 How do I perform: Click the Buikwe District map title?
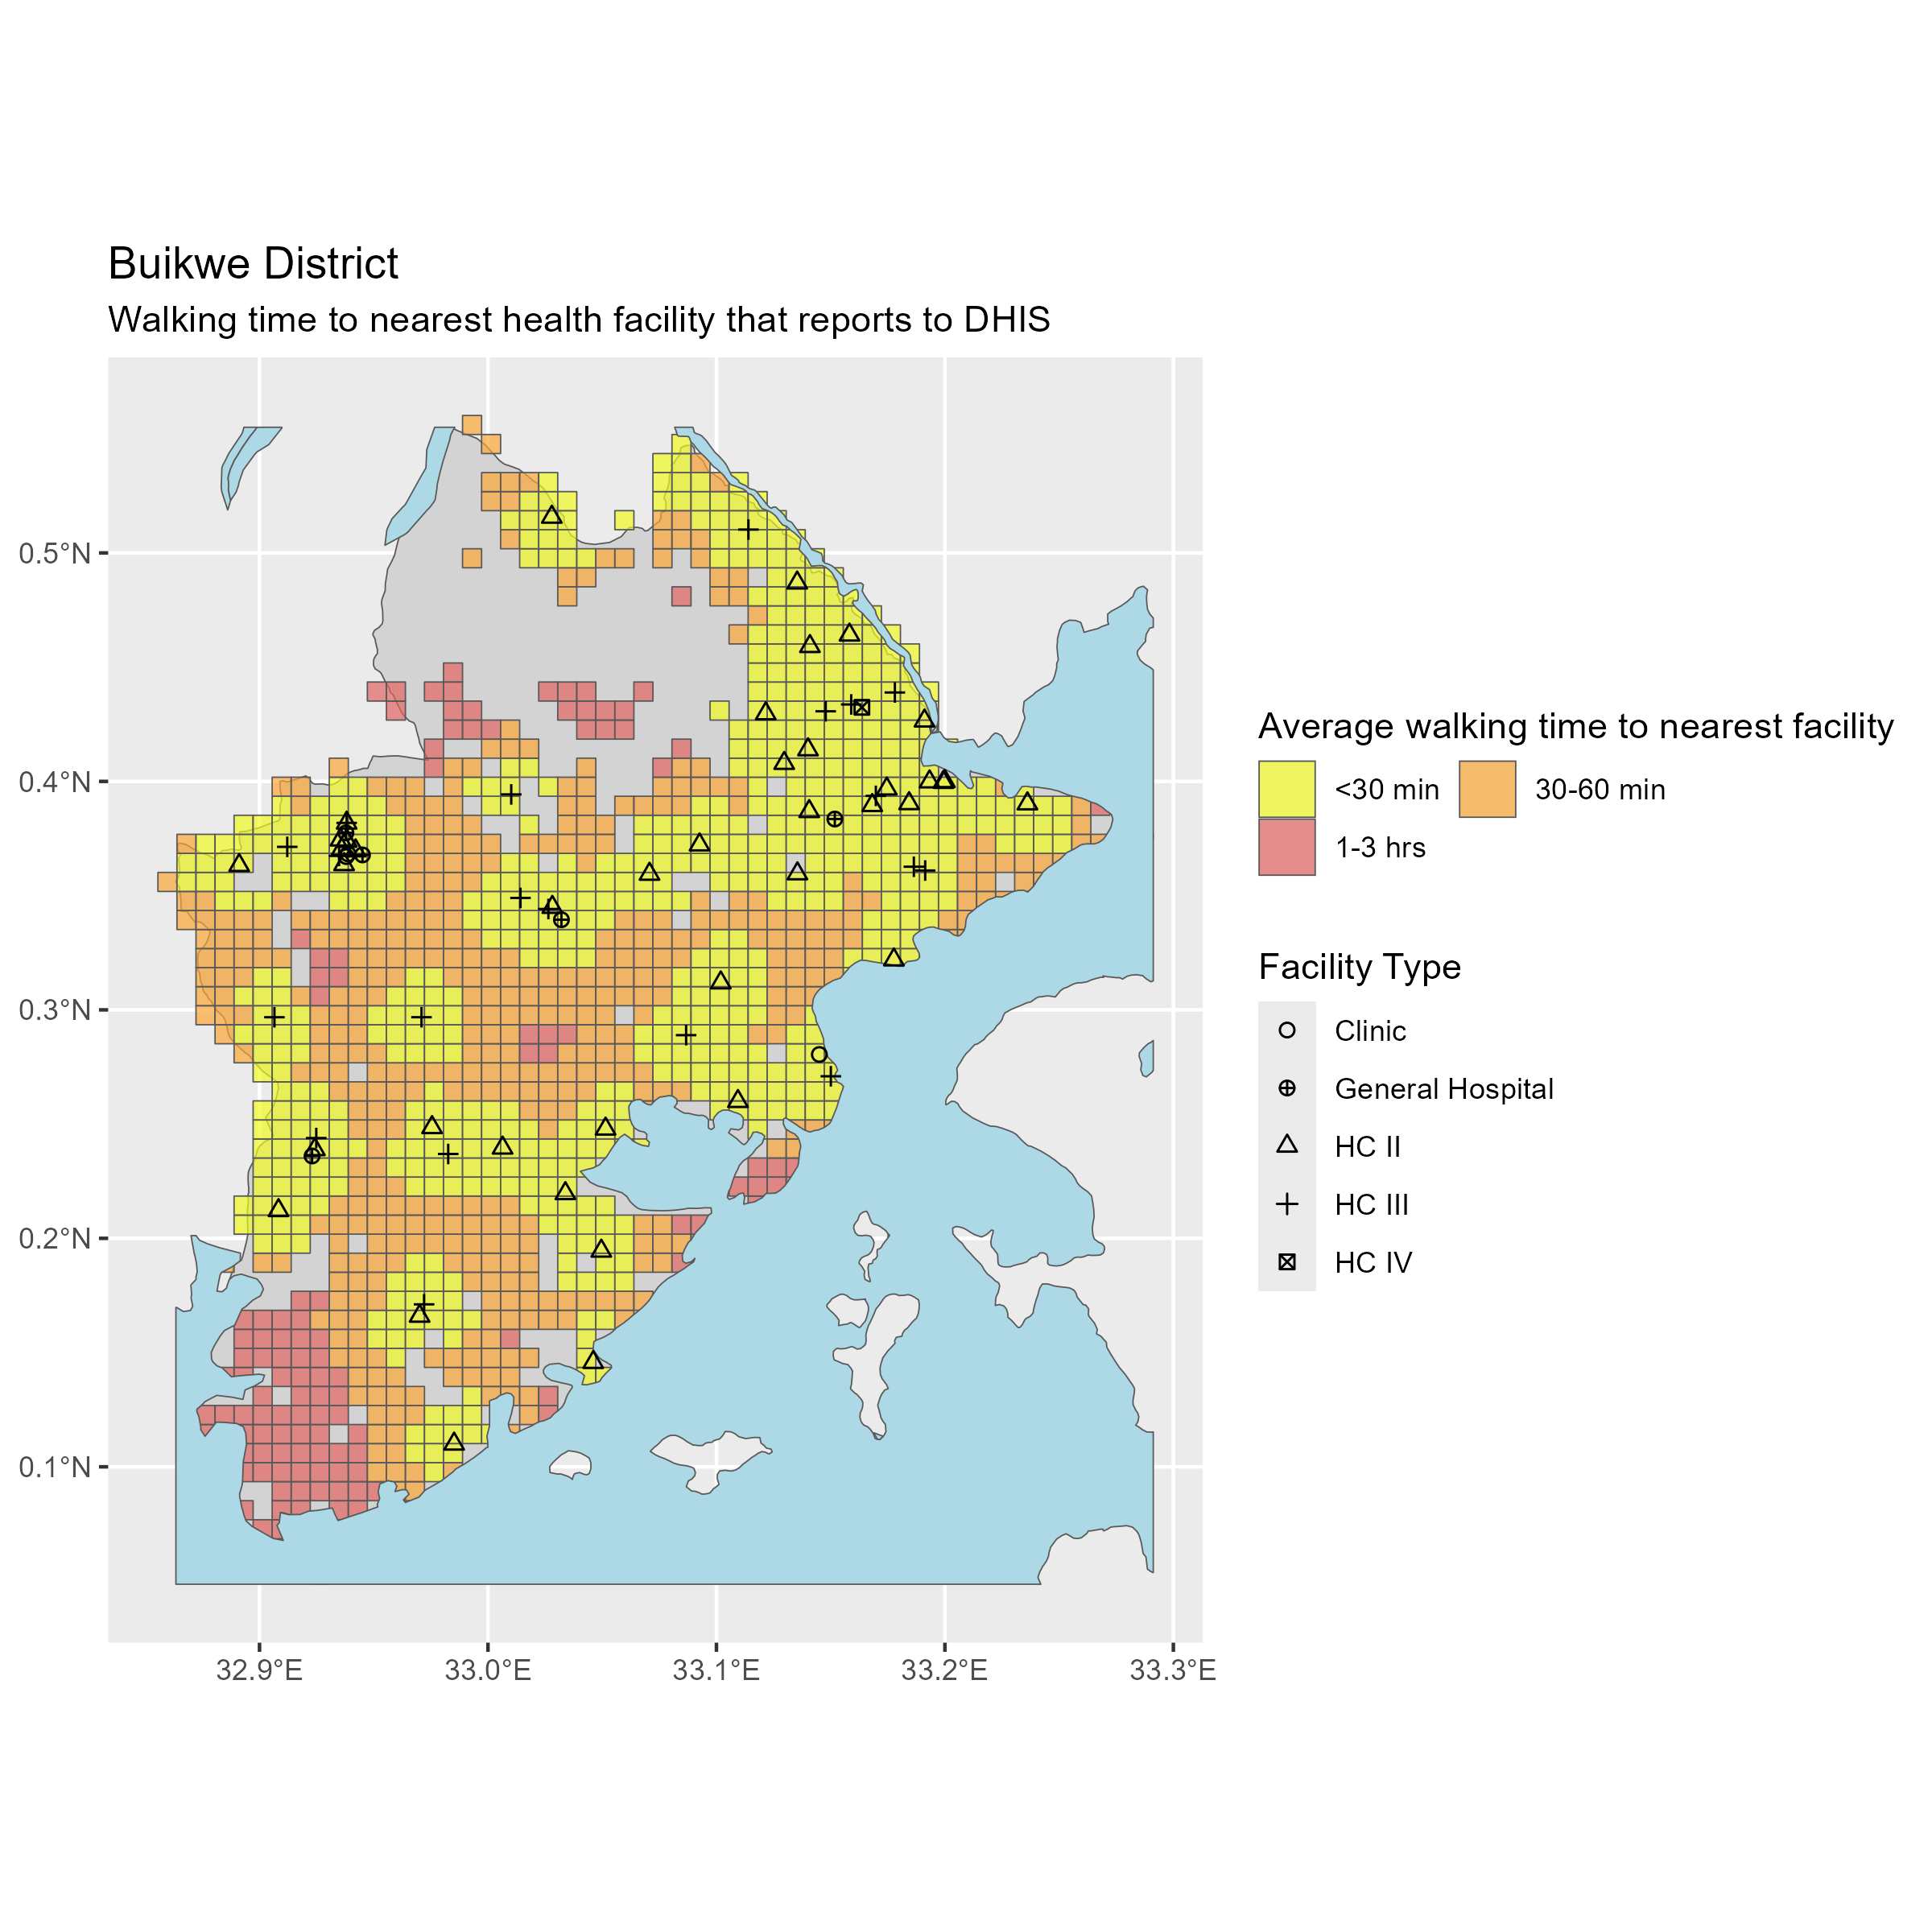pos(253,264)
